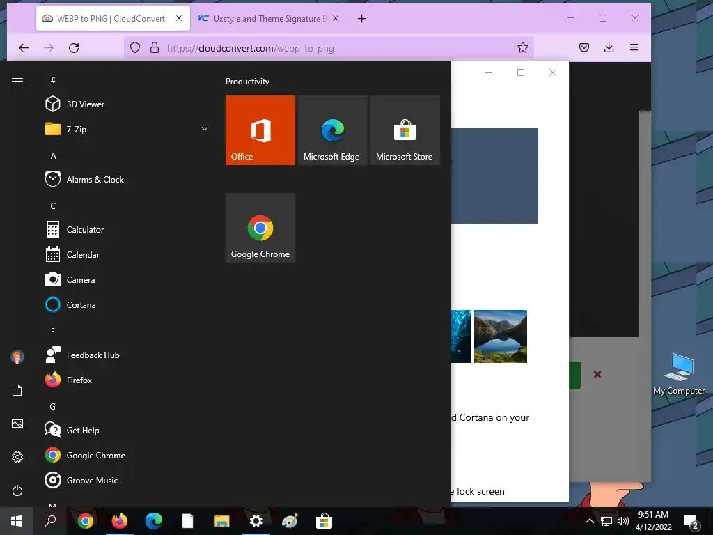Viewport: 713px width, 535px height.
Task: Open Settings gear in Start sidebar
Action: [17, 457]
